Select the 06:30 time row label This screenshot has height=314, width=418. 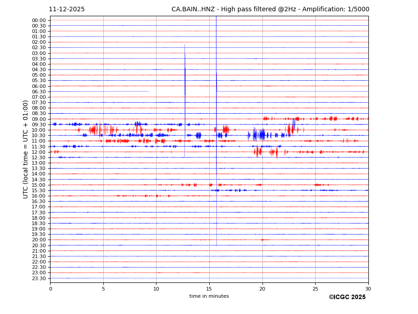[39, 92]
